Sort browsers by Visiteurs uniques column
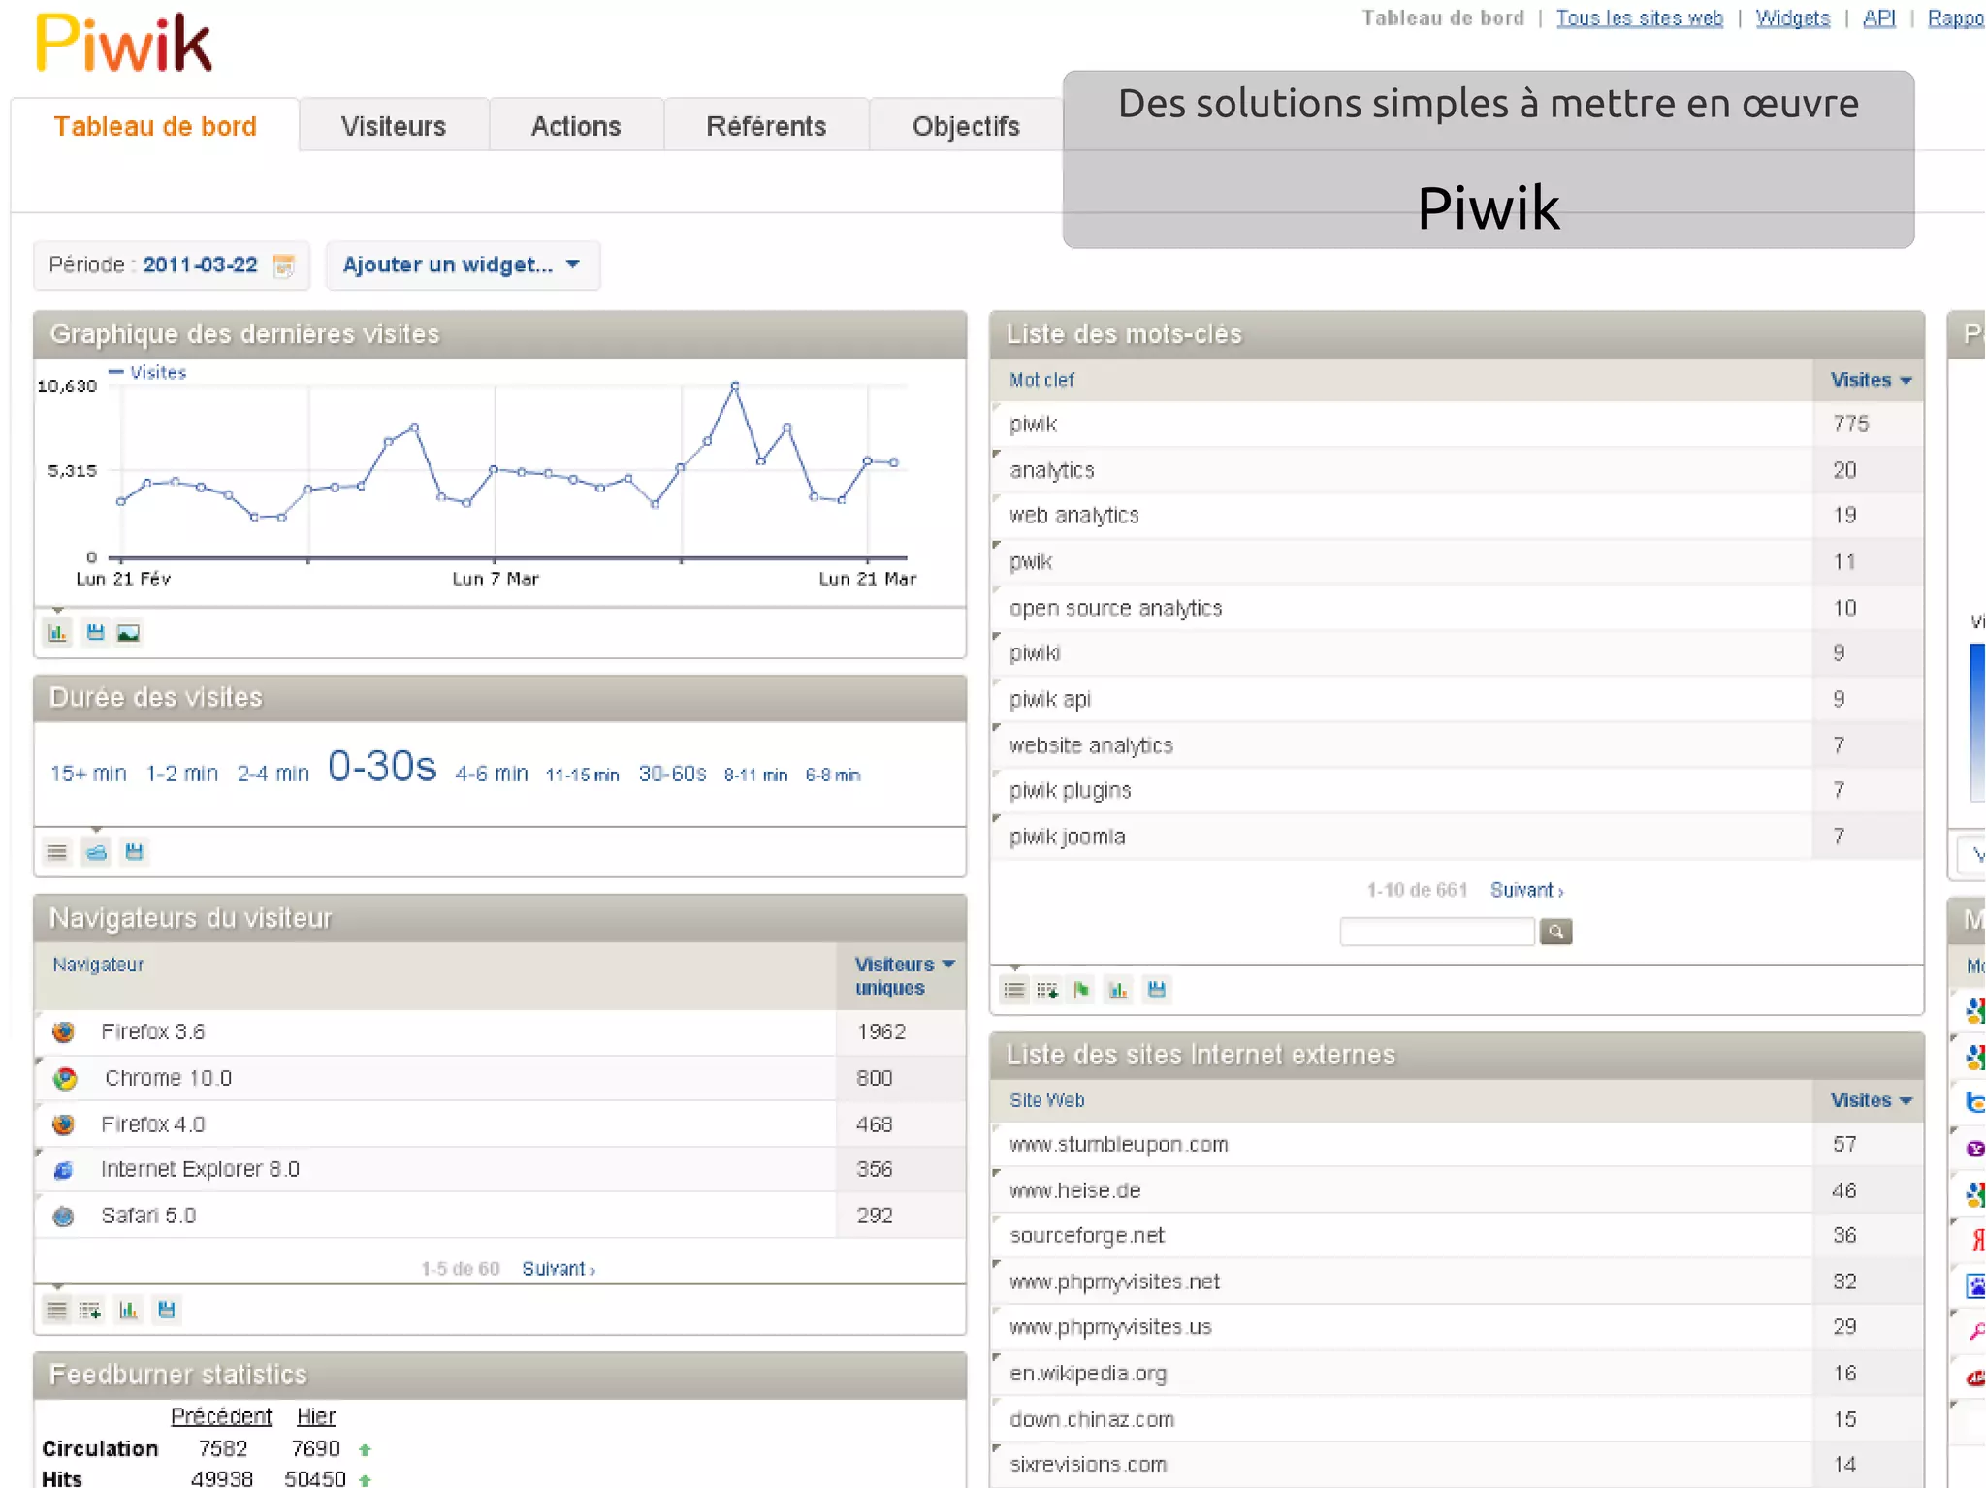The width and height of the screenshot is (1986, 1488). click(x=904, y=975)
